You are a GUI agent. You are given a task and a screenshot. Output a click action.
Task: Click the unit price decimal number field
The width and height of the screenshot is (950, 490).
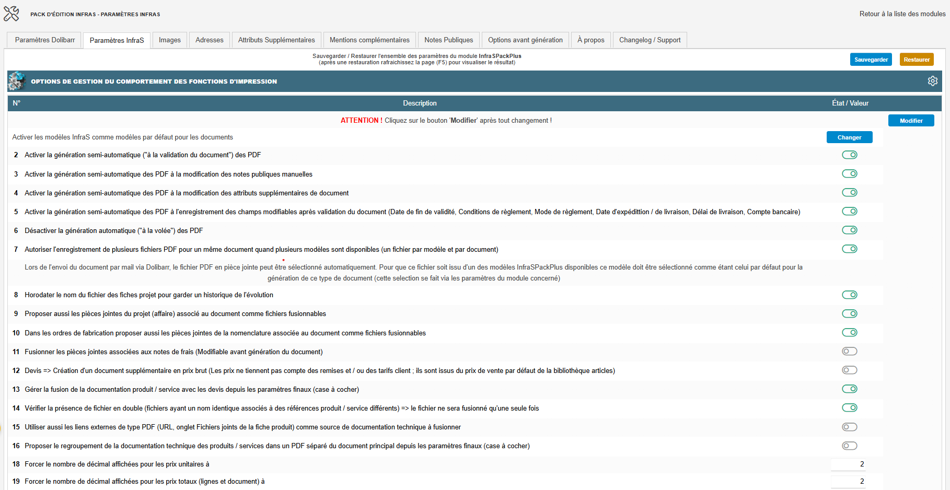[848, 464]
